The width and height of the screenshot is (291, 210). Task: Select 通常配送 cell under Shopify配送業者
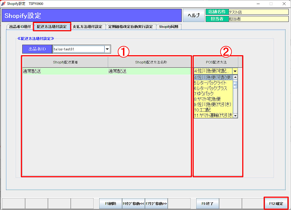(x=65, y=71)
